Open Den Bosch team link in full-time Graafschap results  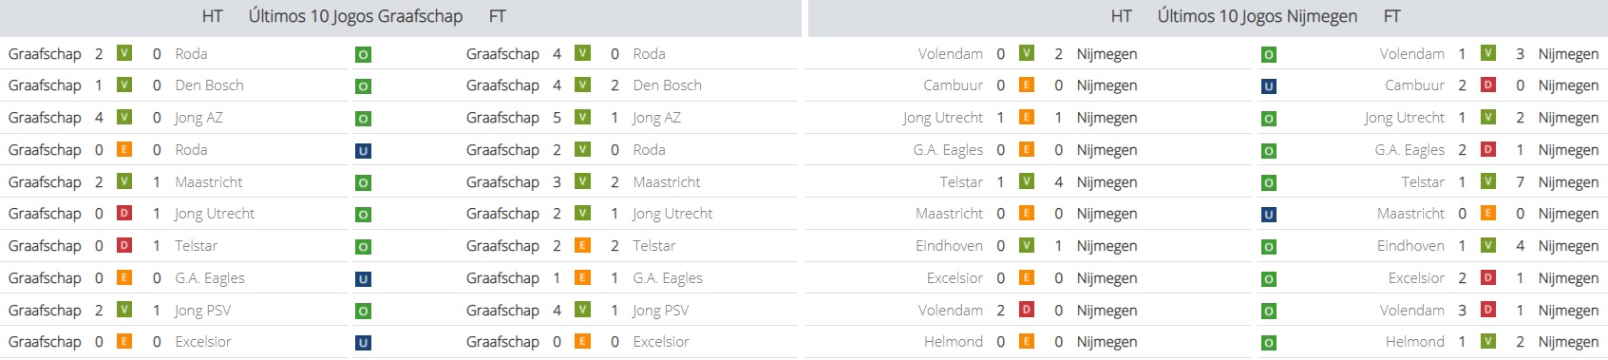(667, 85)
